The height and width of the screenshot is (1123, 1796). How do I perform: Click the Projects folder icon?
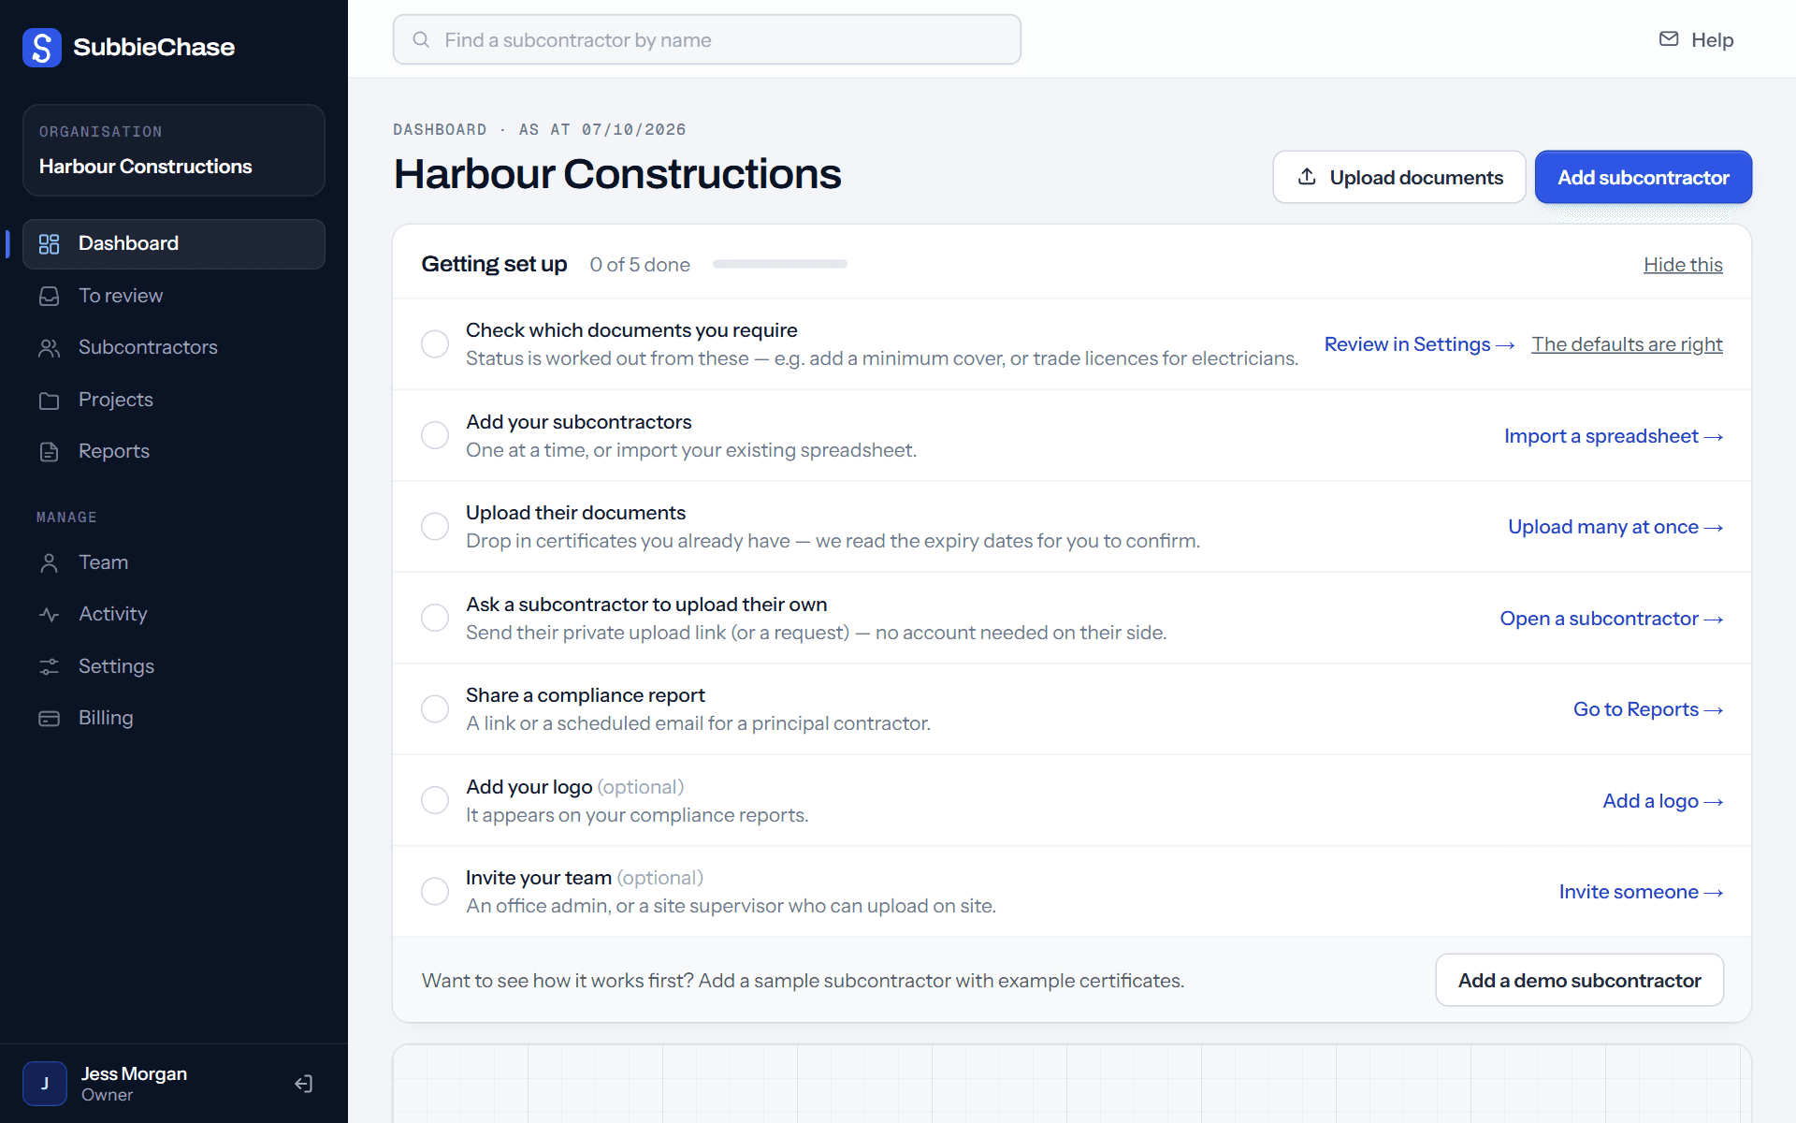(50, 401)
